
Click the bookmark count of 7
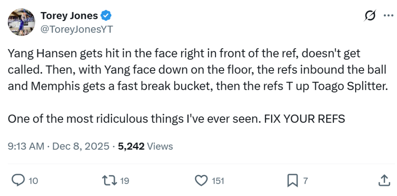[305, 180]
